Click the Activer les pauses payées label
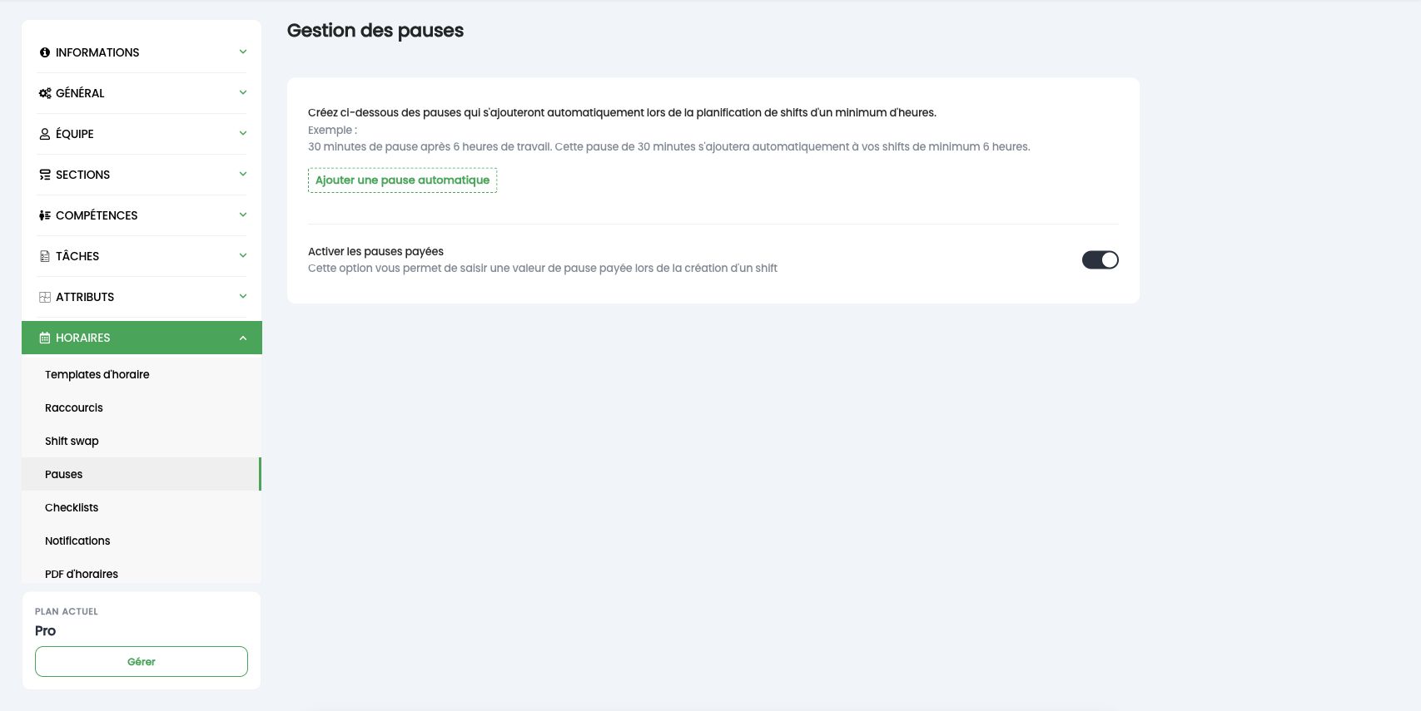The width and height of the screenshot is (1421, 711). [375, 251]
